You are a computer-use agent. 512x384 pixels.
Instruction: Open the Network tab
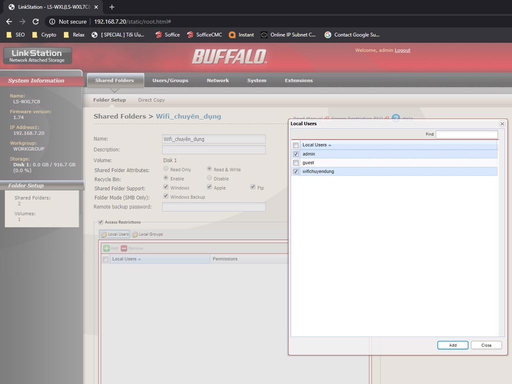tap(218, 80)
